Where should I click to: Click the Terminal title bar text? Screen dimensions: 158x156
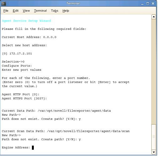click(73, 3)
